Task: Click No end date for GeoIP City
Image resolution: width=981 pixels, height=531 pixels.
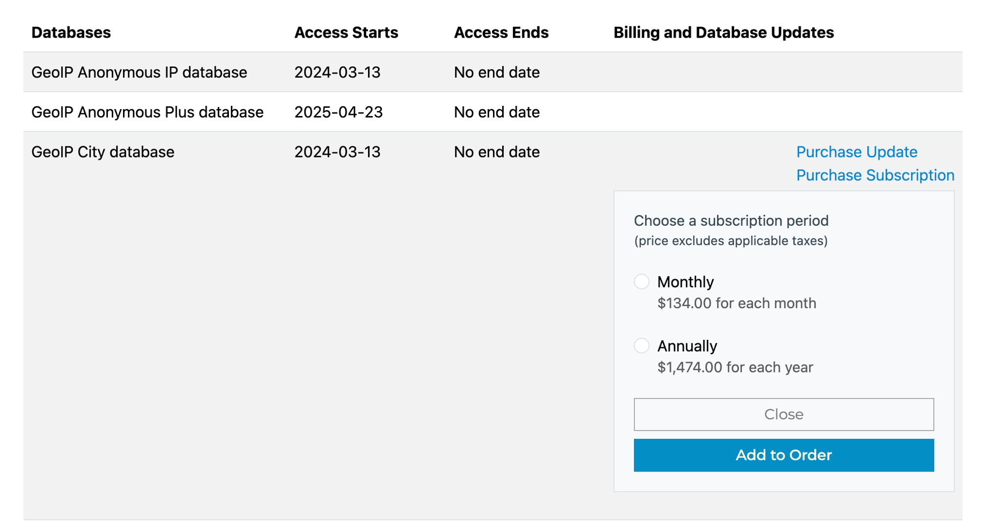Action: click(497, 152)
